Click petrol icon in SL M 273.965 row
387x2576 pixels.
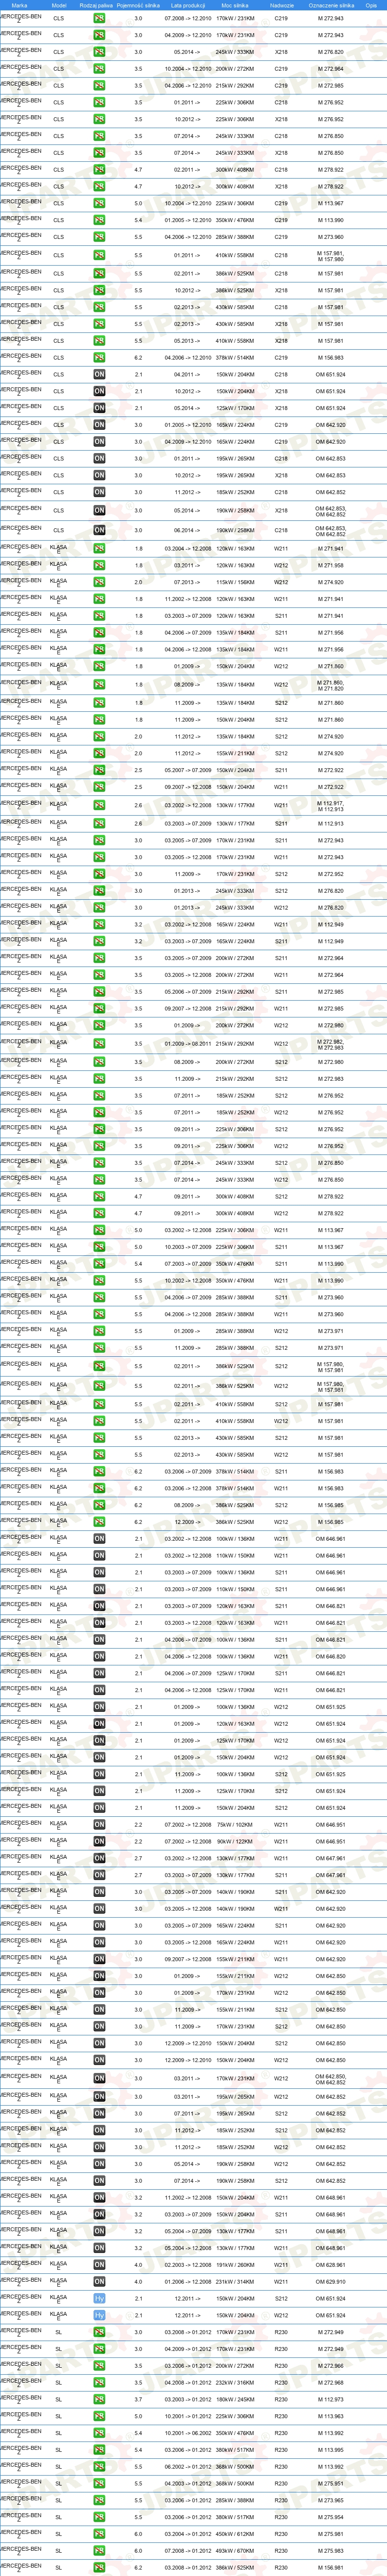pos(99,2500)
